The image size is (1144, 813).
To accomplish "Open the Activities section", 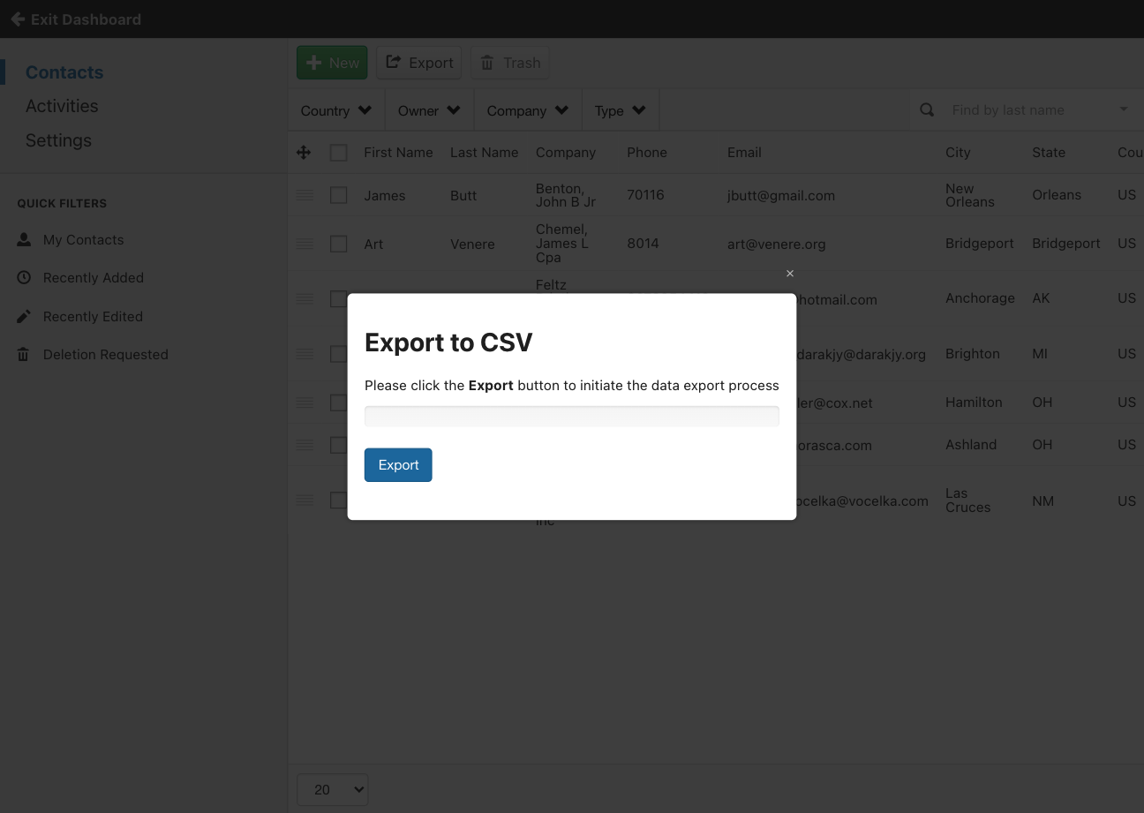I will click(x=62, y=106).
